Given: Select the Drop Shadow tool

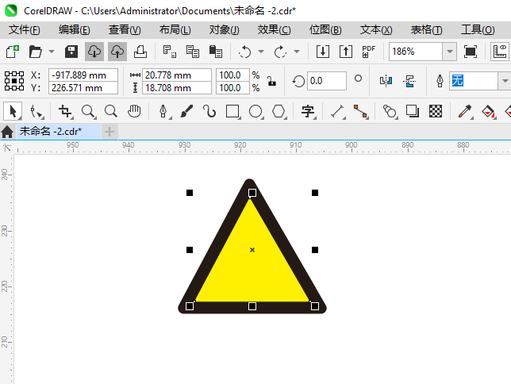Looking at the screenshot, I should tap(413, 112).
